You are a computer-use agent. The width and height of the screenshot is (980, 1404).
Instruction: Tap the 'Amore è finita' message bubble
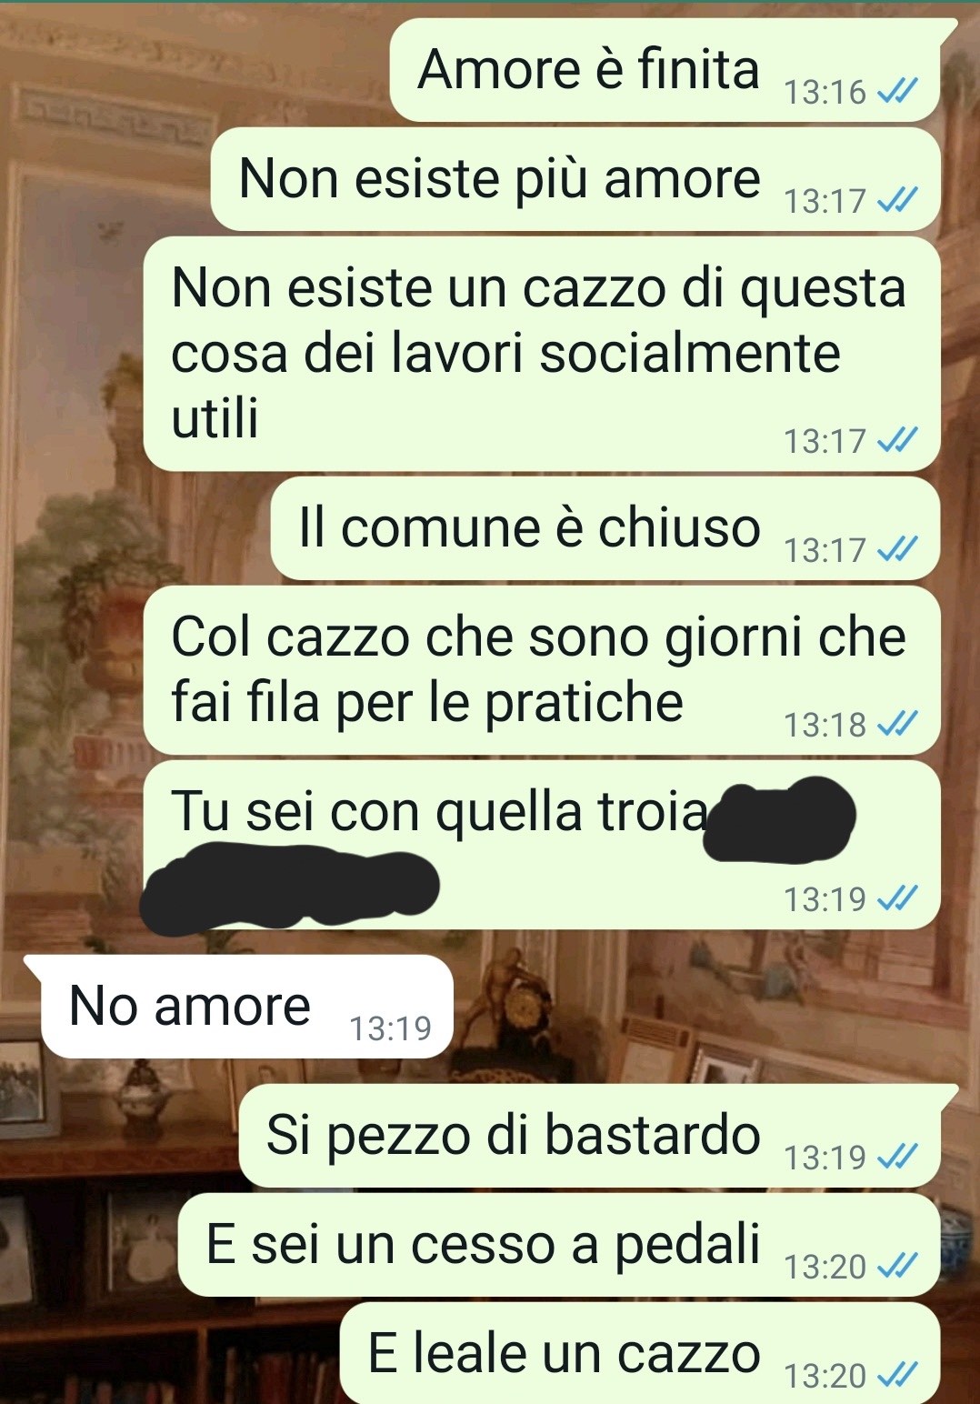[x=673, y=70]
